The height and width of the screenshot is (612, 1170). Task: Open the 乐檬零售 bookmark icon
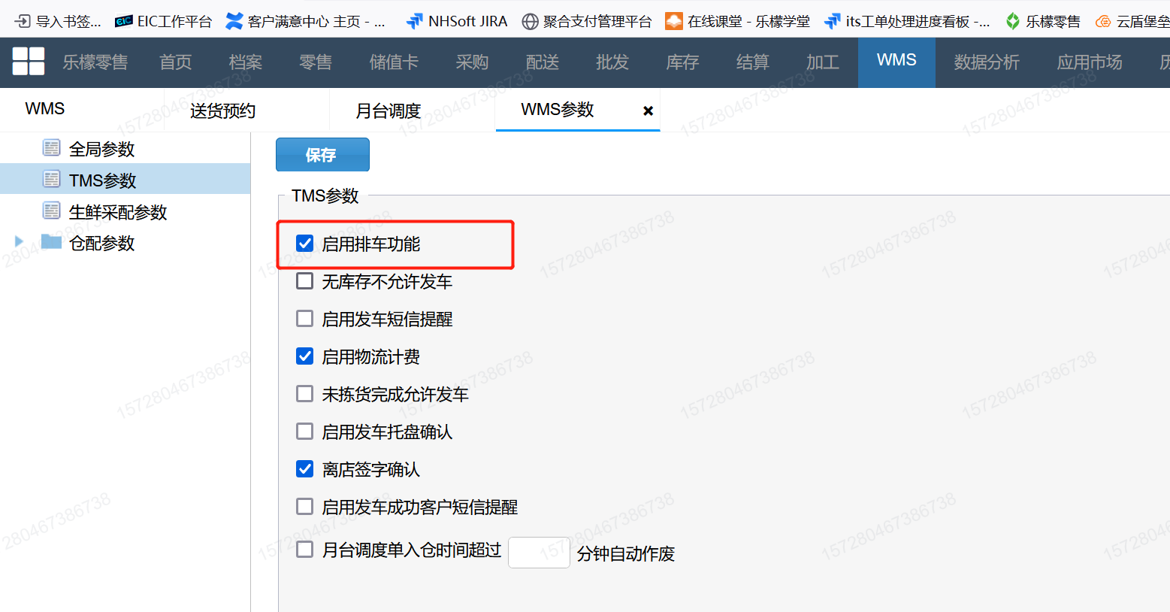pyautogui.click(x=1013, y=21)
